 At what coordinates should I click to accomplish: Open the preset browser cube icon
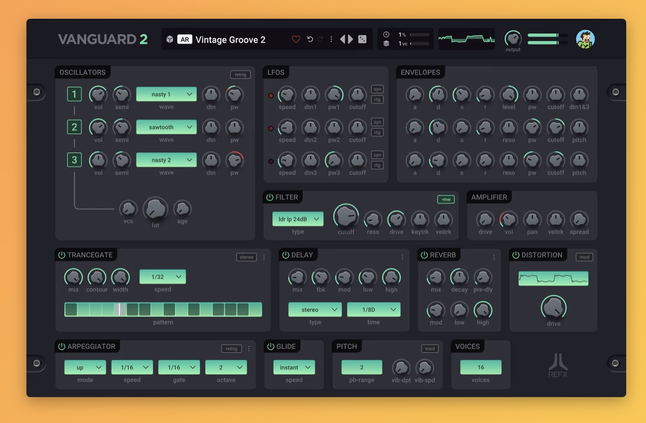pyautogui.click(x=170, y=40)
